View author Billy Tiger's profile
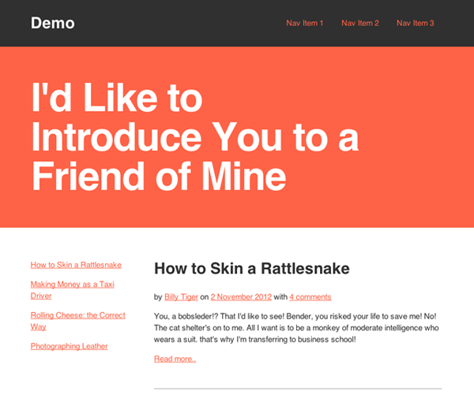Image resolution: width=474 pixels, height=406 pixels. pyautogui.click(x=181, y=296)
